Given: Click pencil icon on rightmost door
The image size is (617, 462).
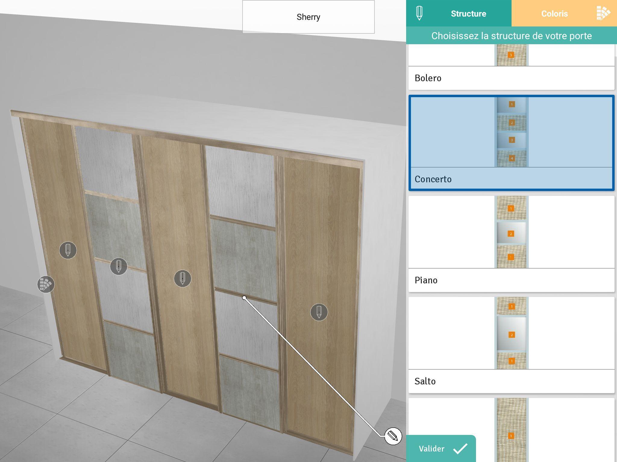Looking at the screenshot, I should [x=319, y=312].
